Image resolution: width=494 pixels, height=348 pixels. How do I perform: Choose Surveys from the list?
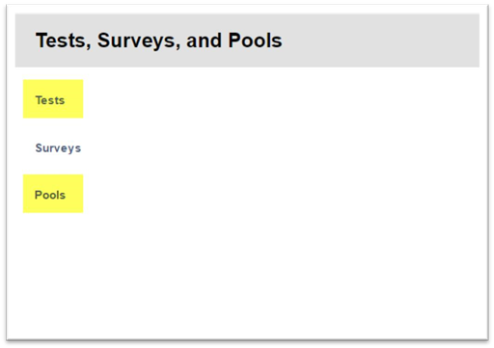click(x=58, y=148)
